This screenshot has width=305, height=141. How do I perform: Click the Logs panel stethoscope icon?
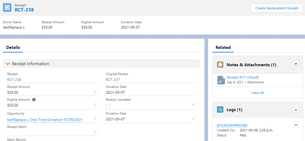(220, 110)
